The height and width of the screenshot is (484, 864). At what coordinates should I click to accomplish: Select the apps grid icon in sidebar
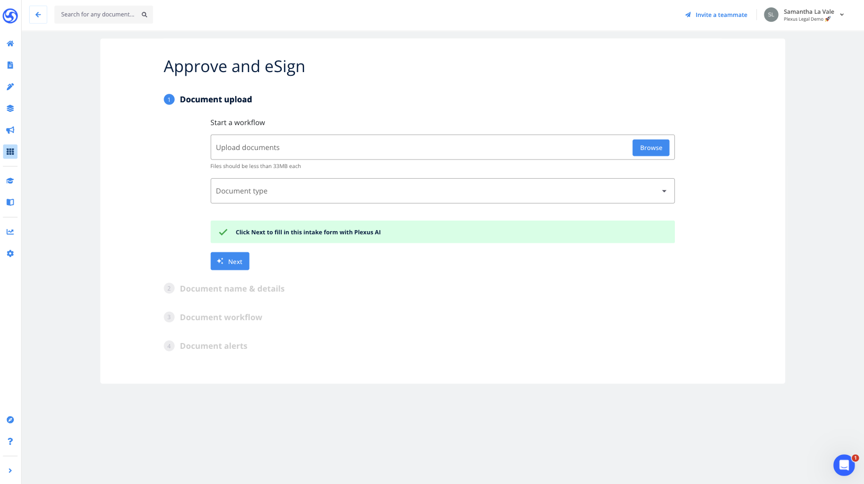tap(10, 152)
